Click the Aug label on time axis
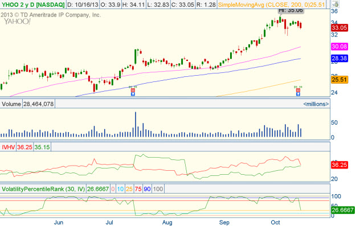Viewport: 356px width, 226px height. click(167, 223)
